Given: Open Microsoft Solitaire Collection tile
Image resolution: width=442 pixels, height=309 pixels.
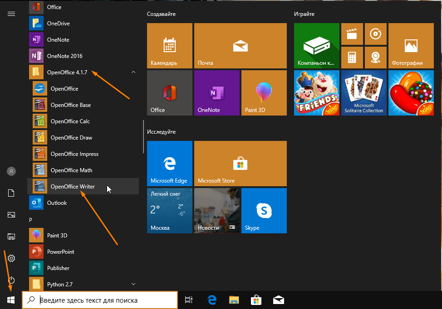Looking at the screenshot, I should pyautogui.click(x=364, y=93).
